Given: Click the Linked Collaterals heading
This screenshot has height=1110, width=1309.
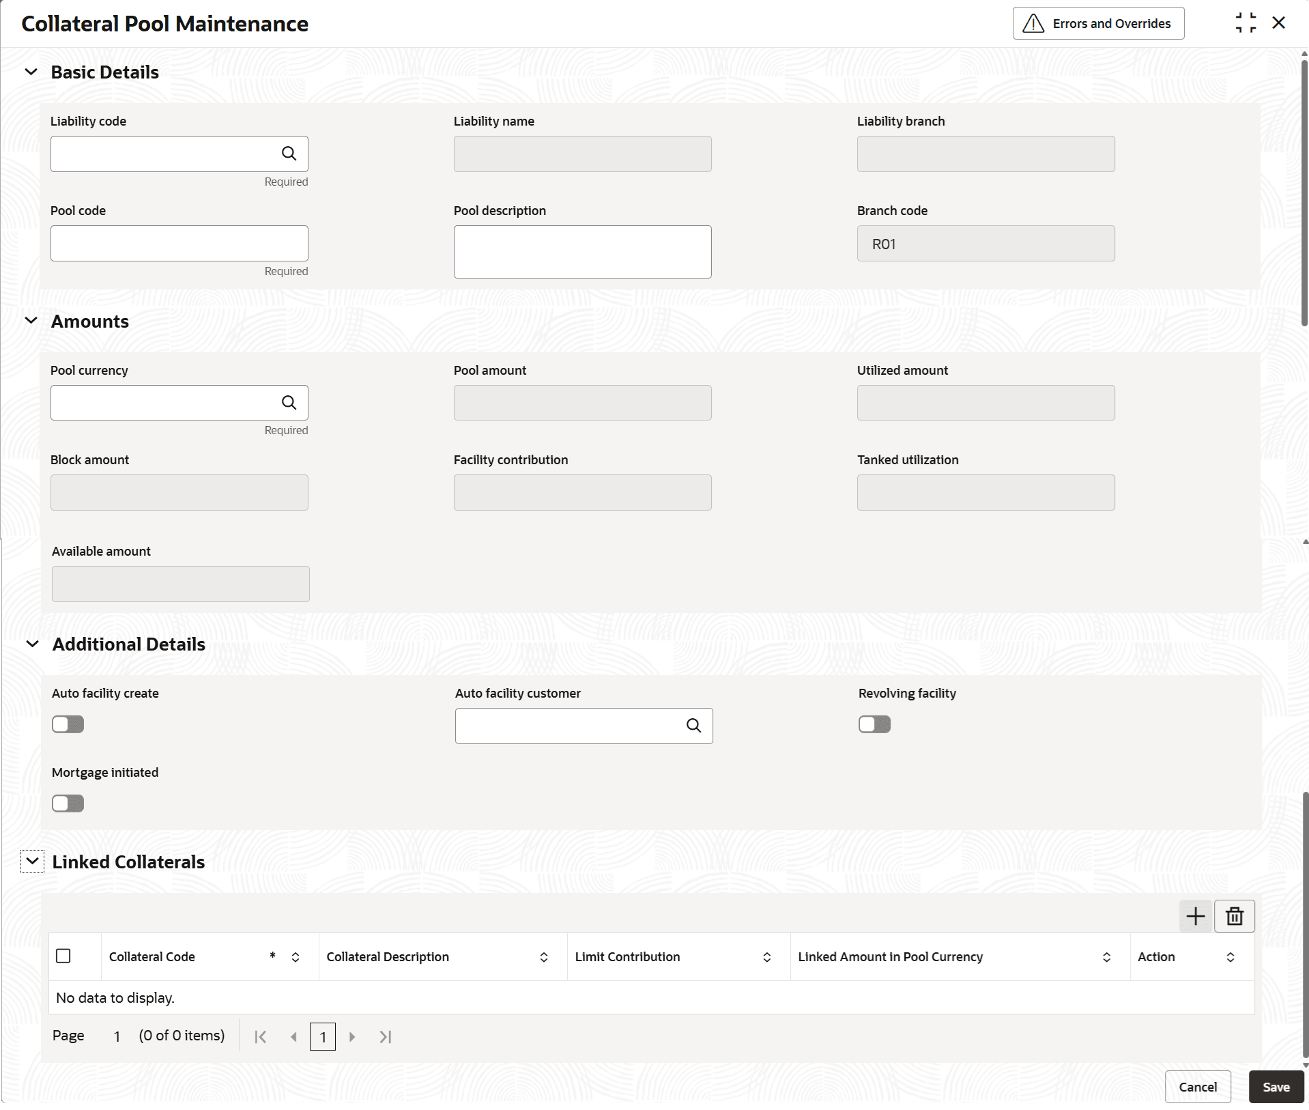Looking at the screenshot, I should coord(128,862).
